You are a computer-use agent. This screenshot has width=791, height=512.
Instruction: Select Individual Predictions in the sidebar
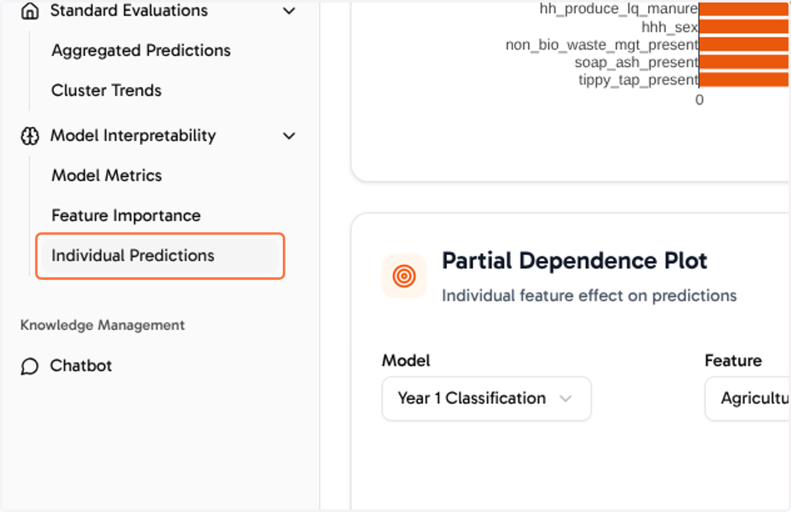pyautogui.click(x=160, y=256)
